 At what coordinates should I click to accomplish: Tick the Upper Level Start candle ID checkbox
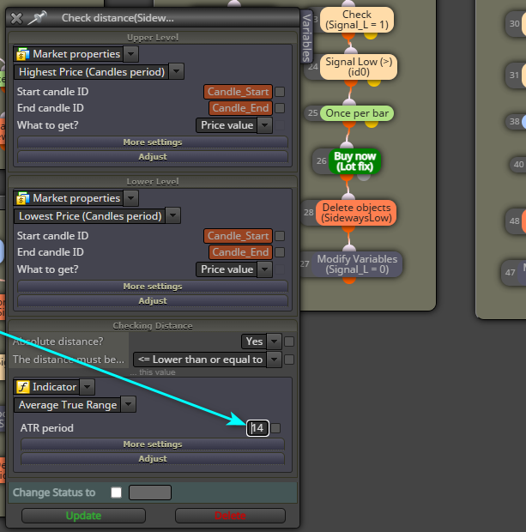point(280,92)
